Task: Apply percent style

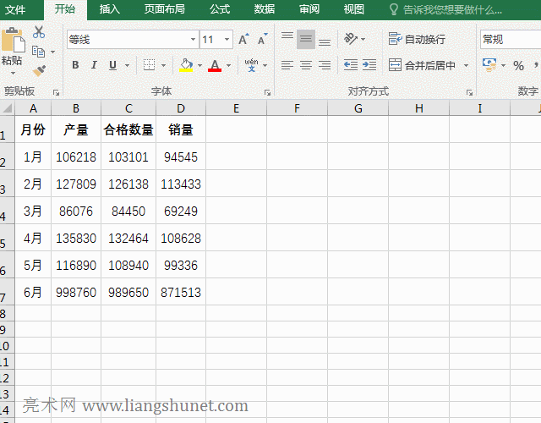Action: [518, 65]
